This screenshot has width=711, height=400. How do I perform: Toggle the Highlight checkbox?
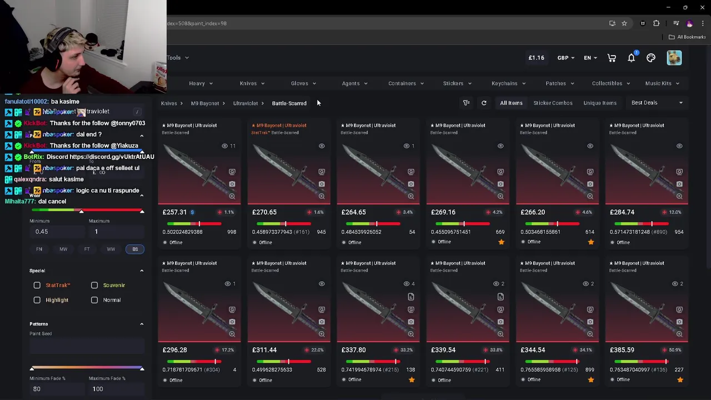point(37,300)
